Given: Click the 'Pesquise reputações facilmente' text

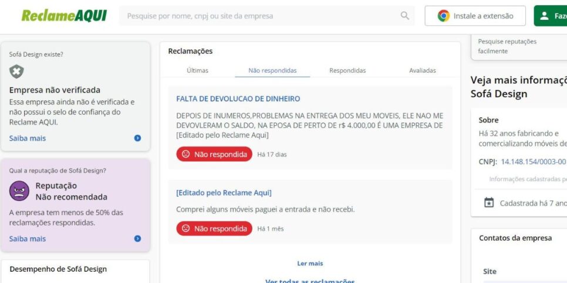Looking at the screenshot, I should tap(507, 46).
